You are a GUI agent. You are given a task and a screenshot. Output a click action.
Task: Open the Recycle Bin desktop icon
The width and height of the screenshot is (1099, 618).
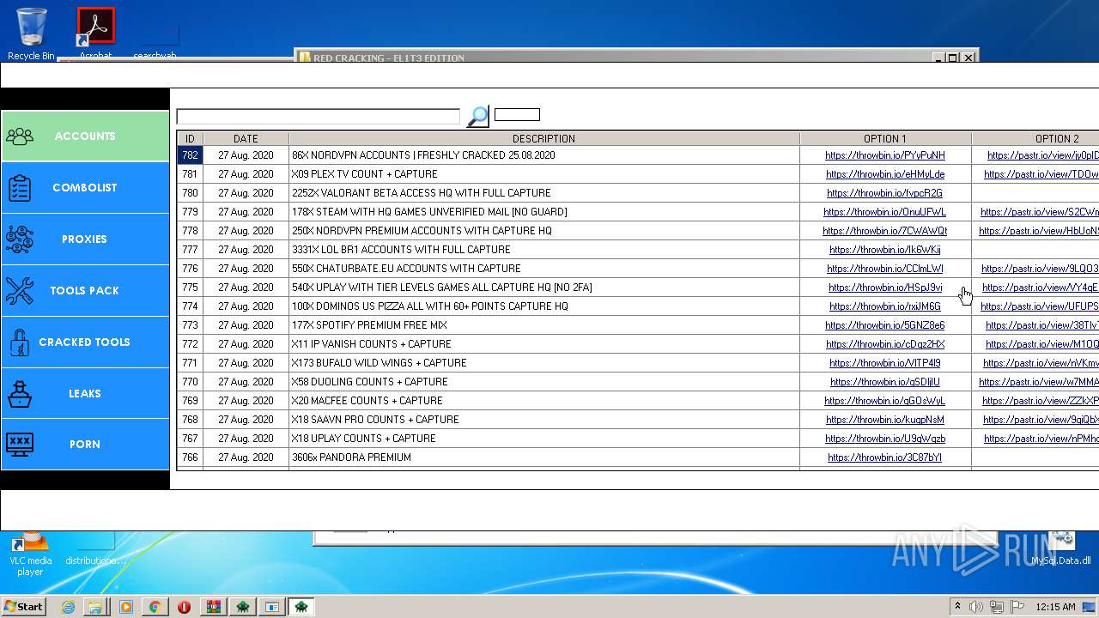[31, 33]
